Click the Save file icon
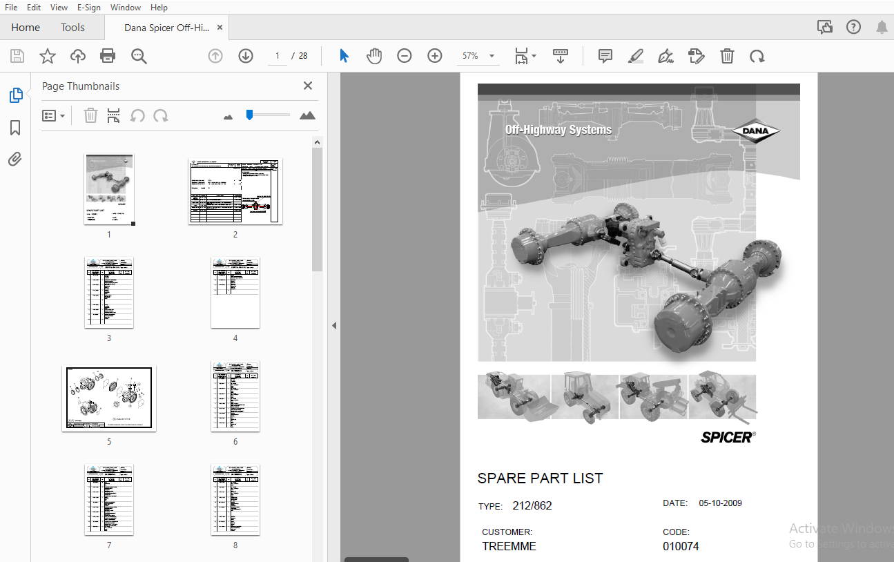 pyautogui.click(x=17, y=56)
